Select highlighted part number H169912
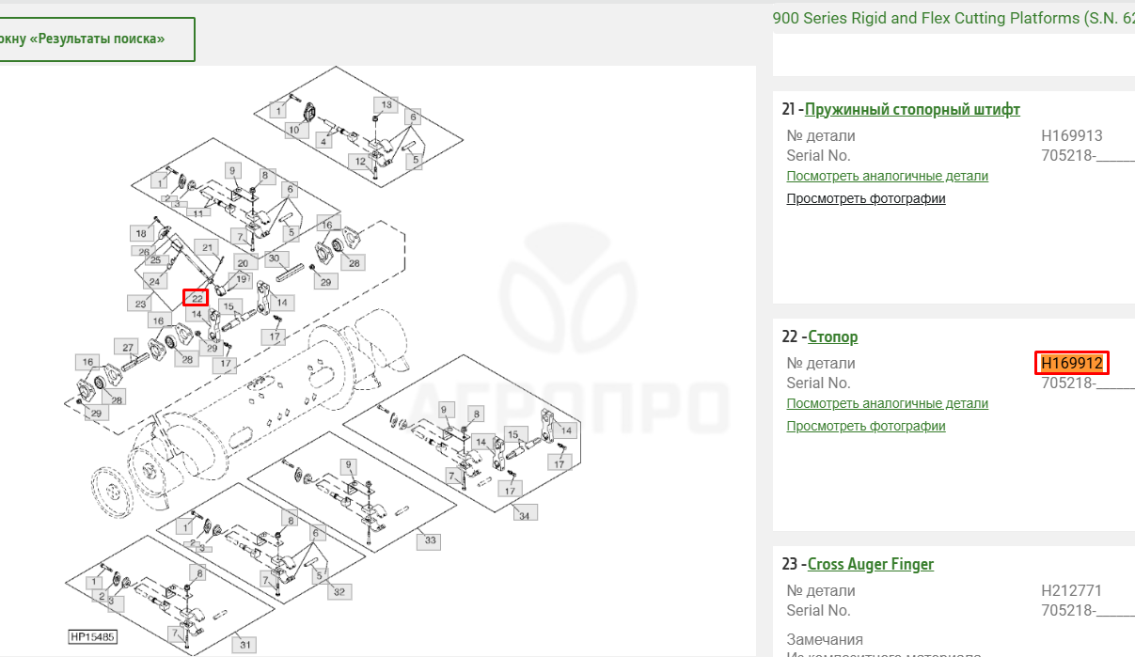Screen dimensions: 1135x657 1072,363
